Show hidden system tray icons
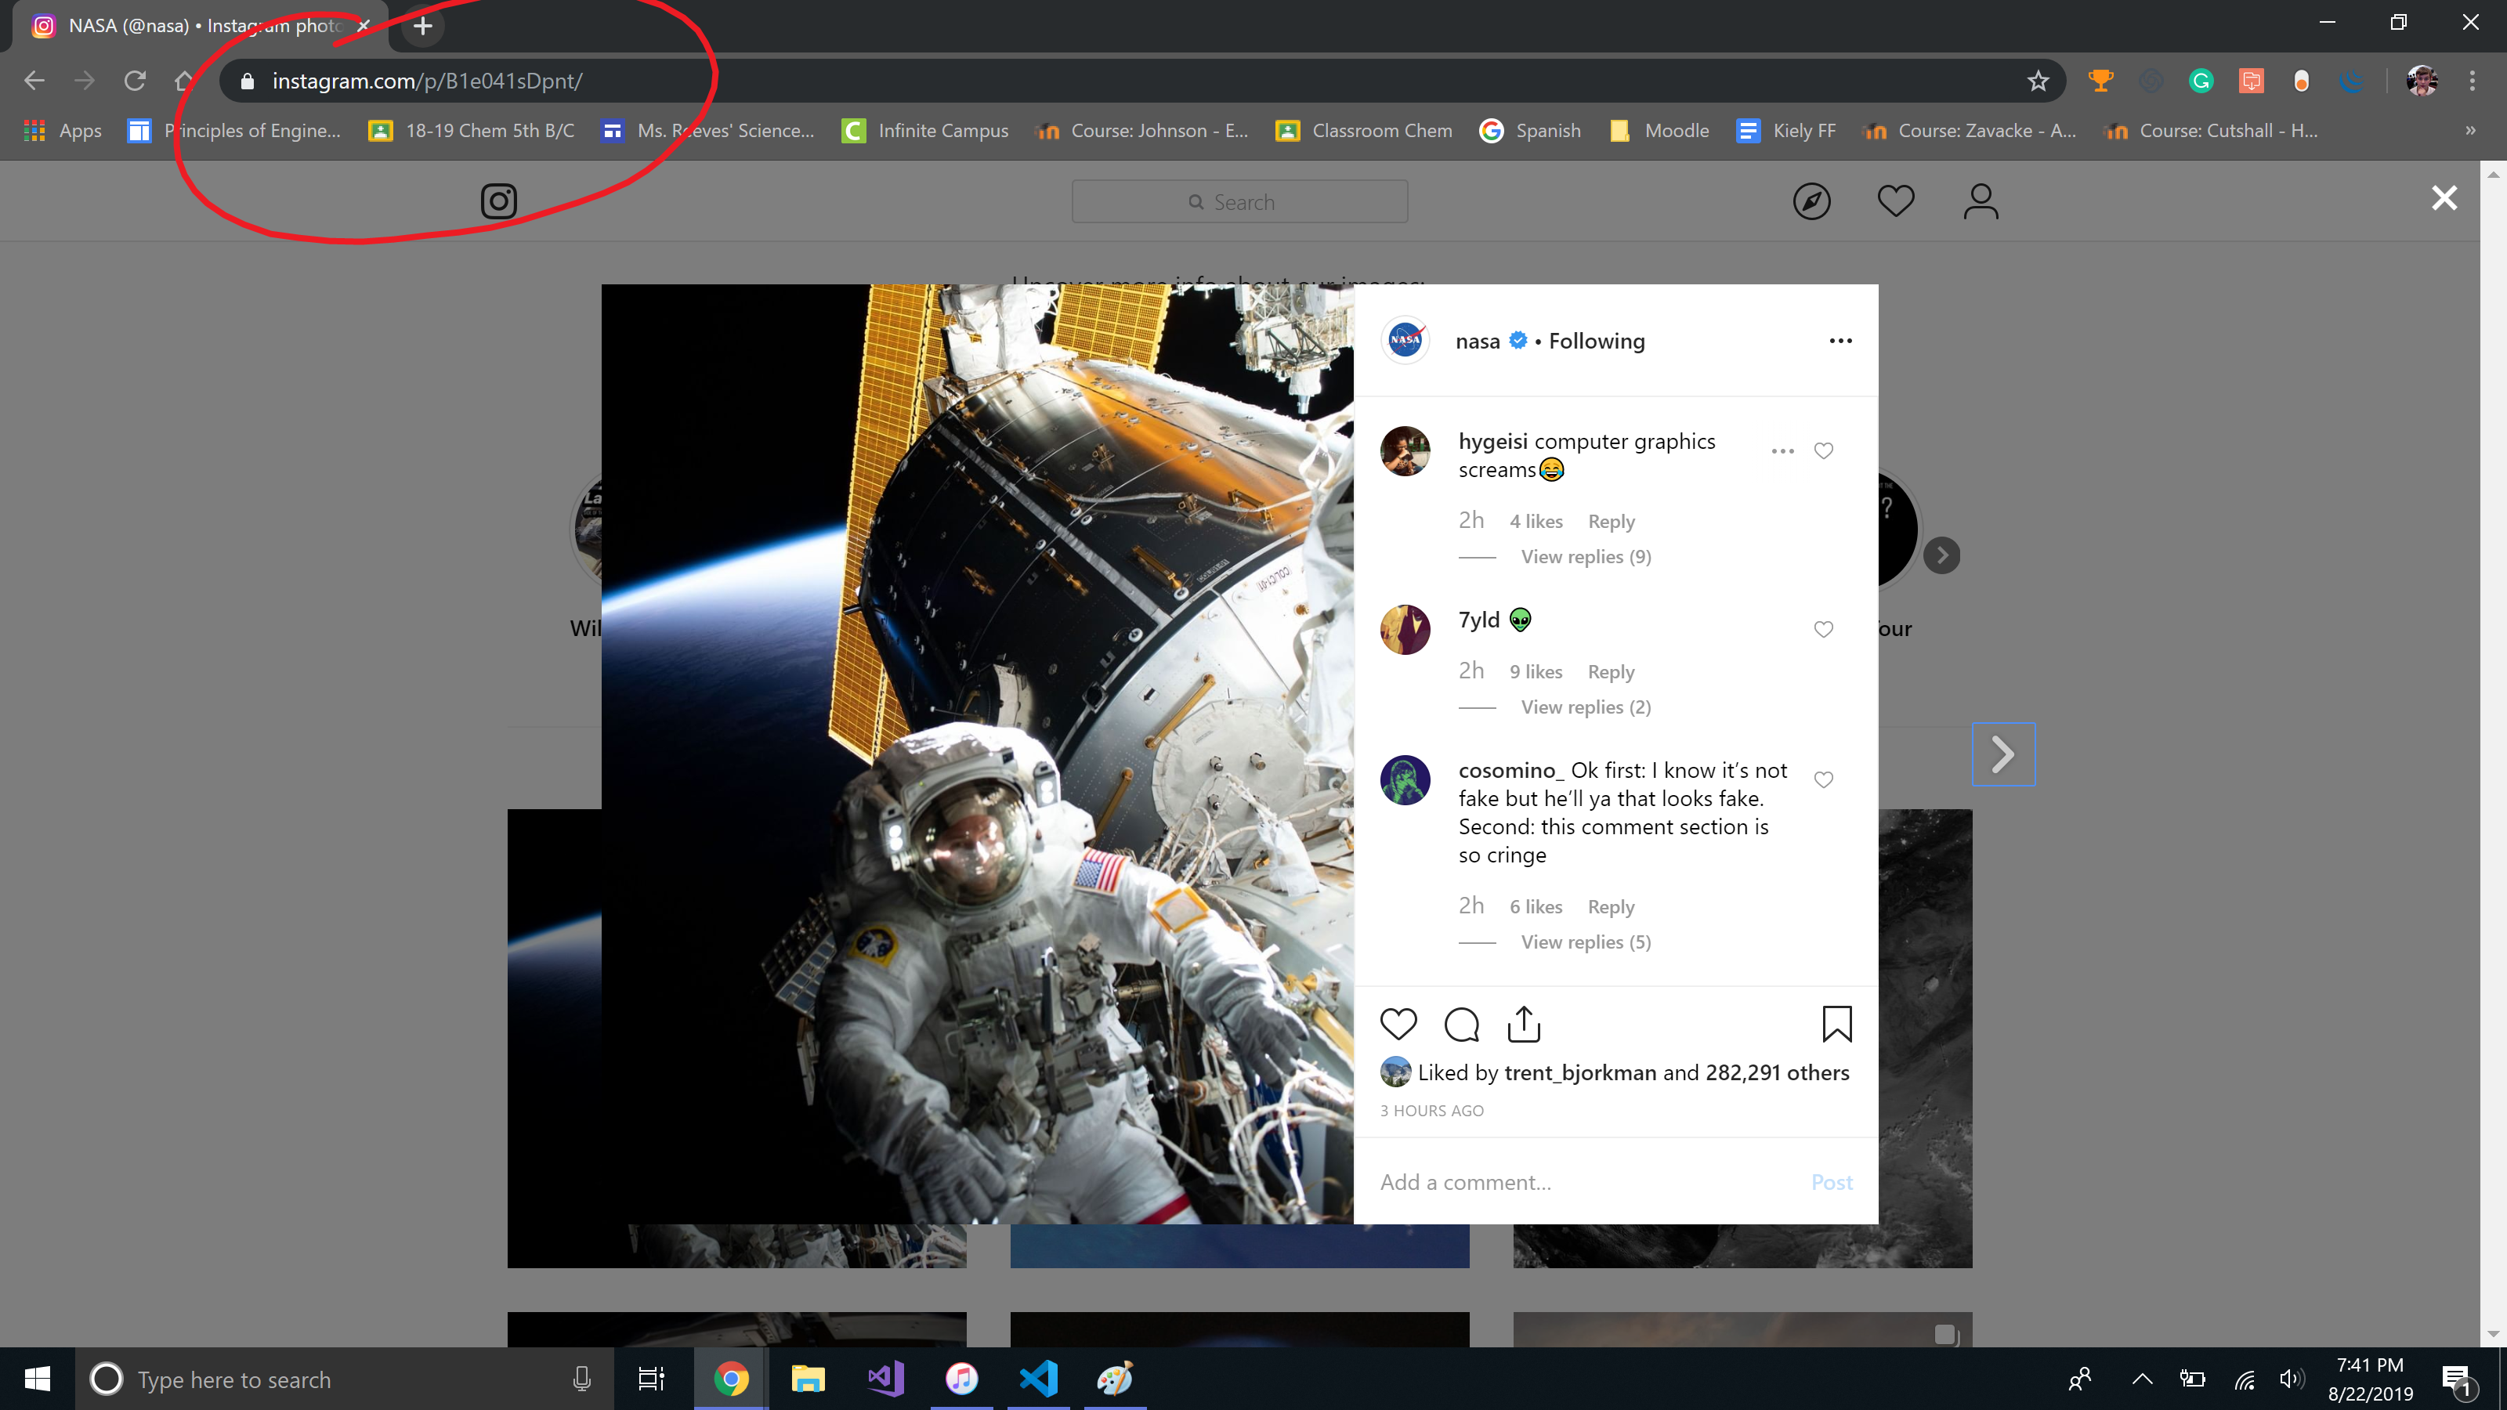The height and width of the screenshot is (1410, 2507). [x=2142, y=1379]
